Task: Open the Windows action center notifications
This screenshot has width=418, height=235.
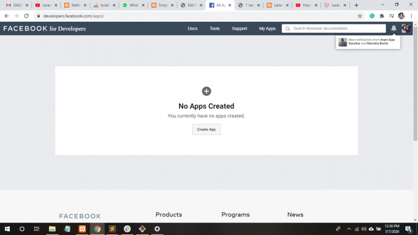Action: 409,229
